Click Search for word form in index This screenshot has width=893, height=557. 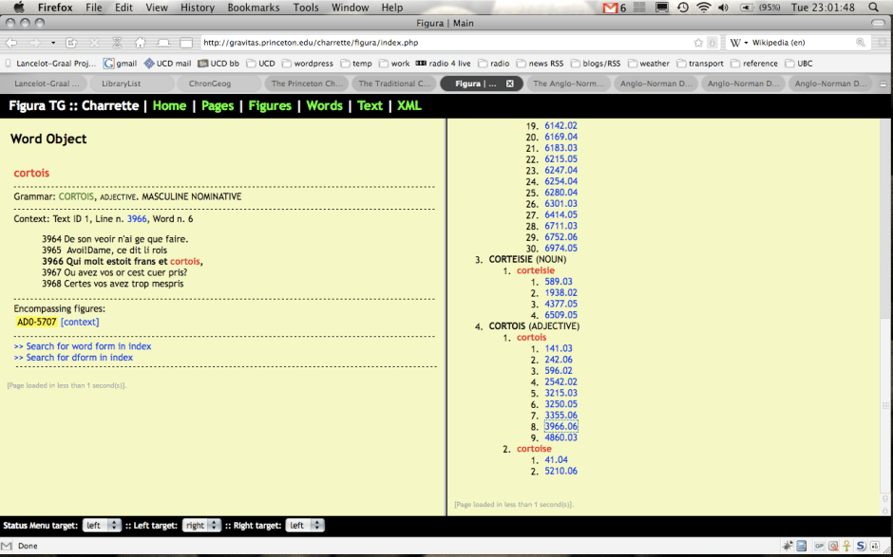(x=83, y=346)
